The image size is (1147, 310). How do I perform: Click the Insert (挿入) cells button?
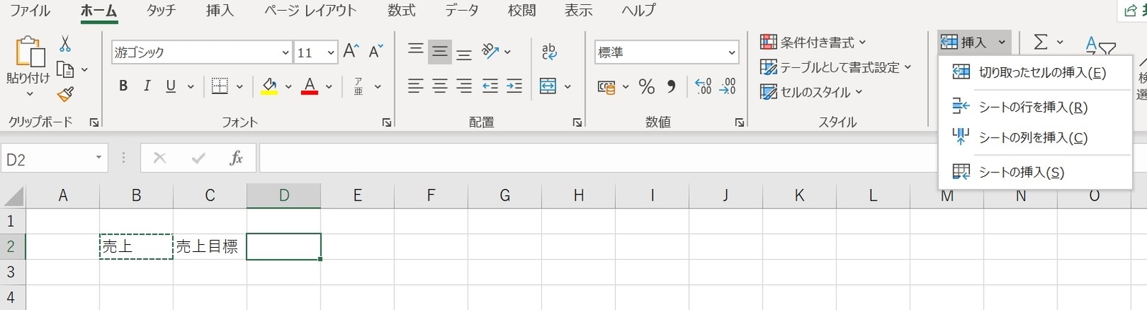pos(974,42)
